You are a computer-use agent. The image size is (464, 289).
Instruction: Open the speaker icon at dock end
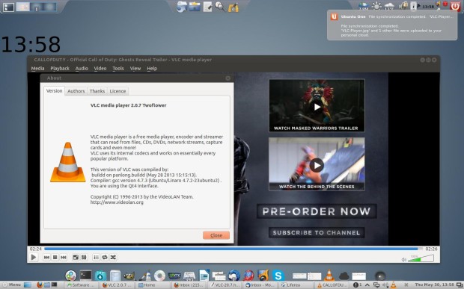click(380, 276)
